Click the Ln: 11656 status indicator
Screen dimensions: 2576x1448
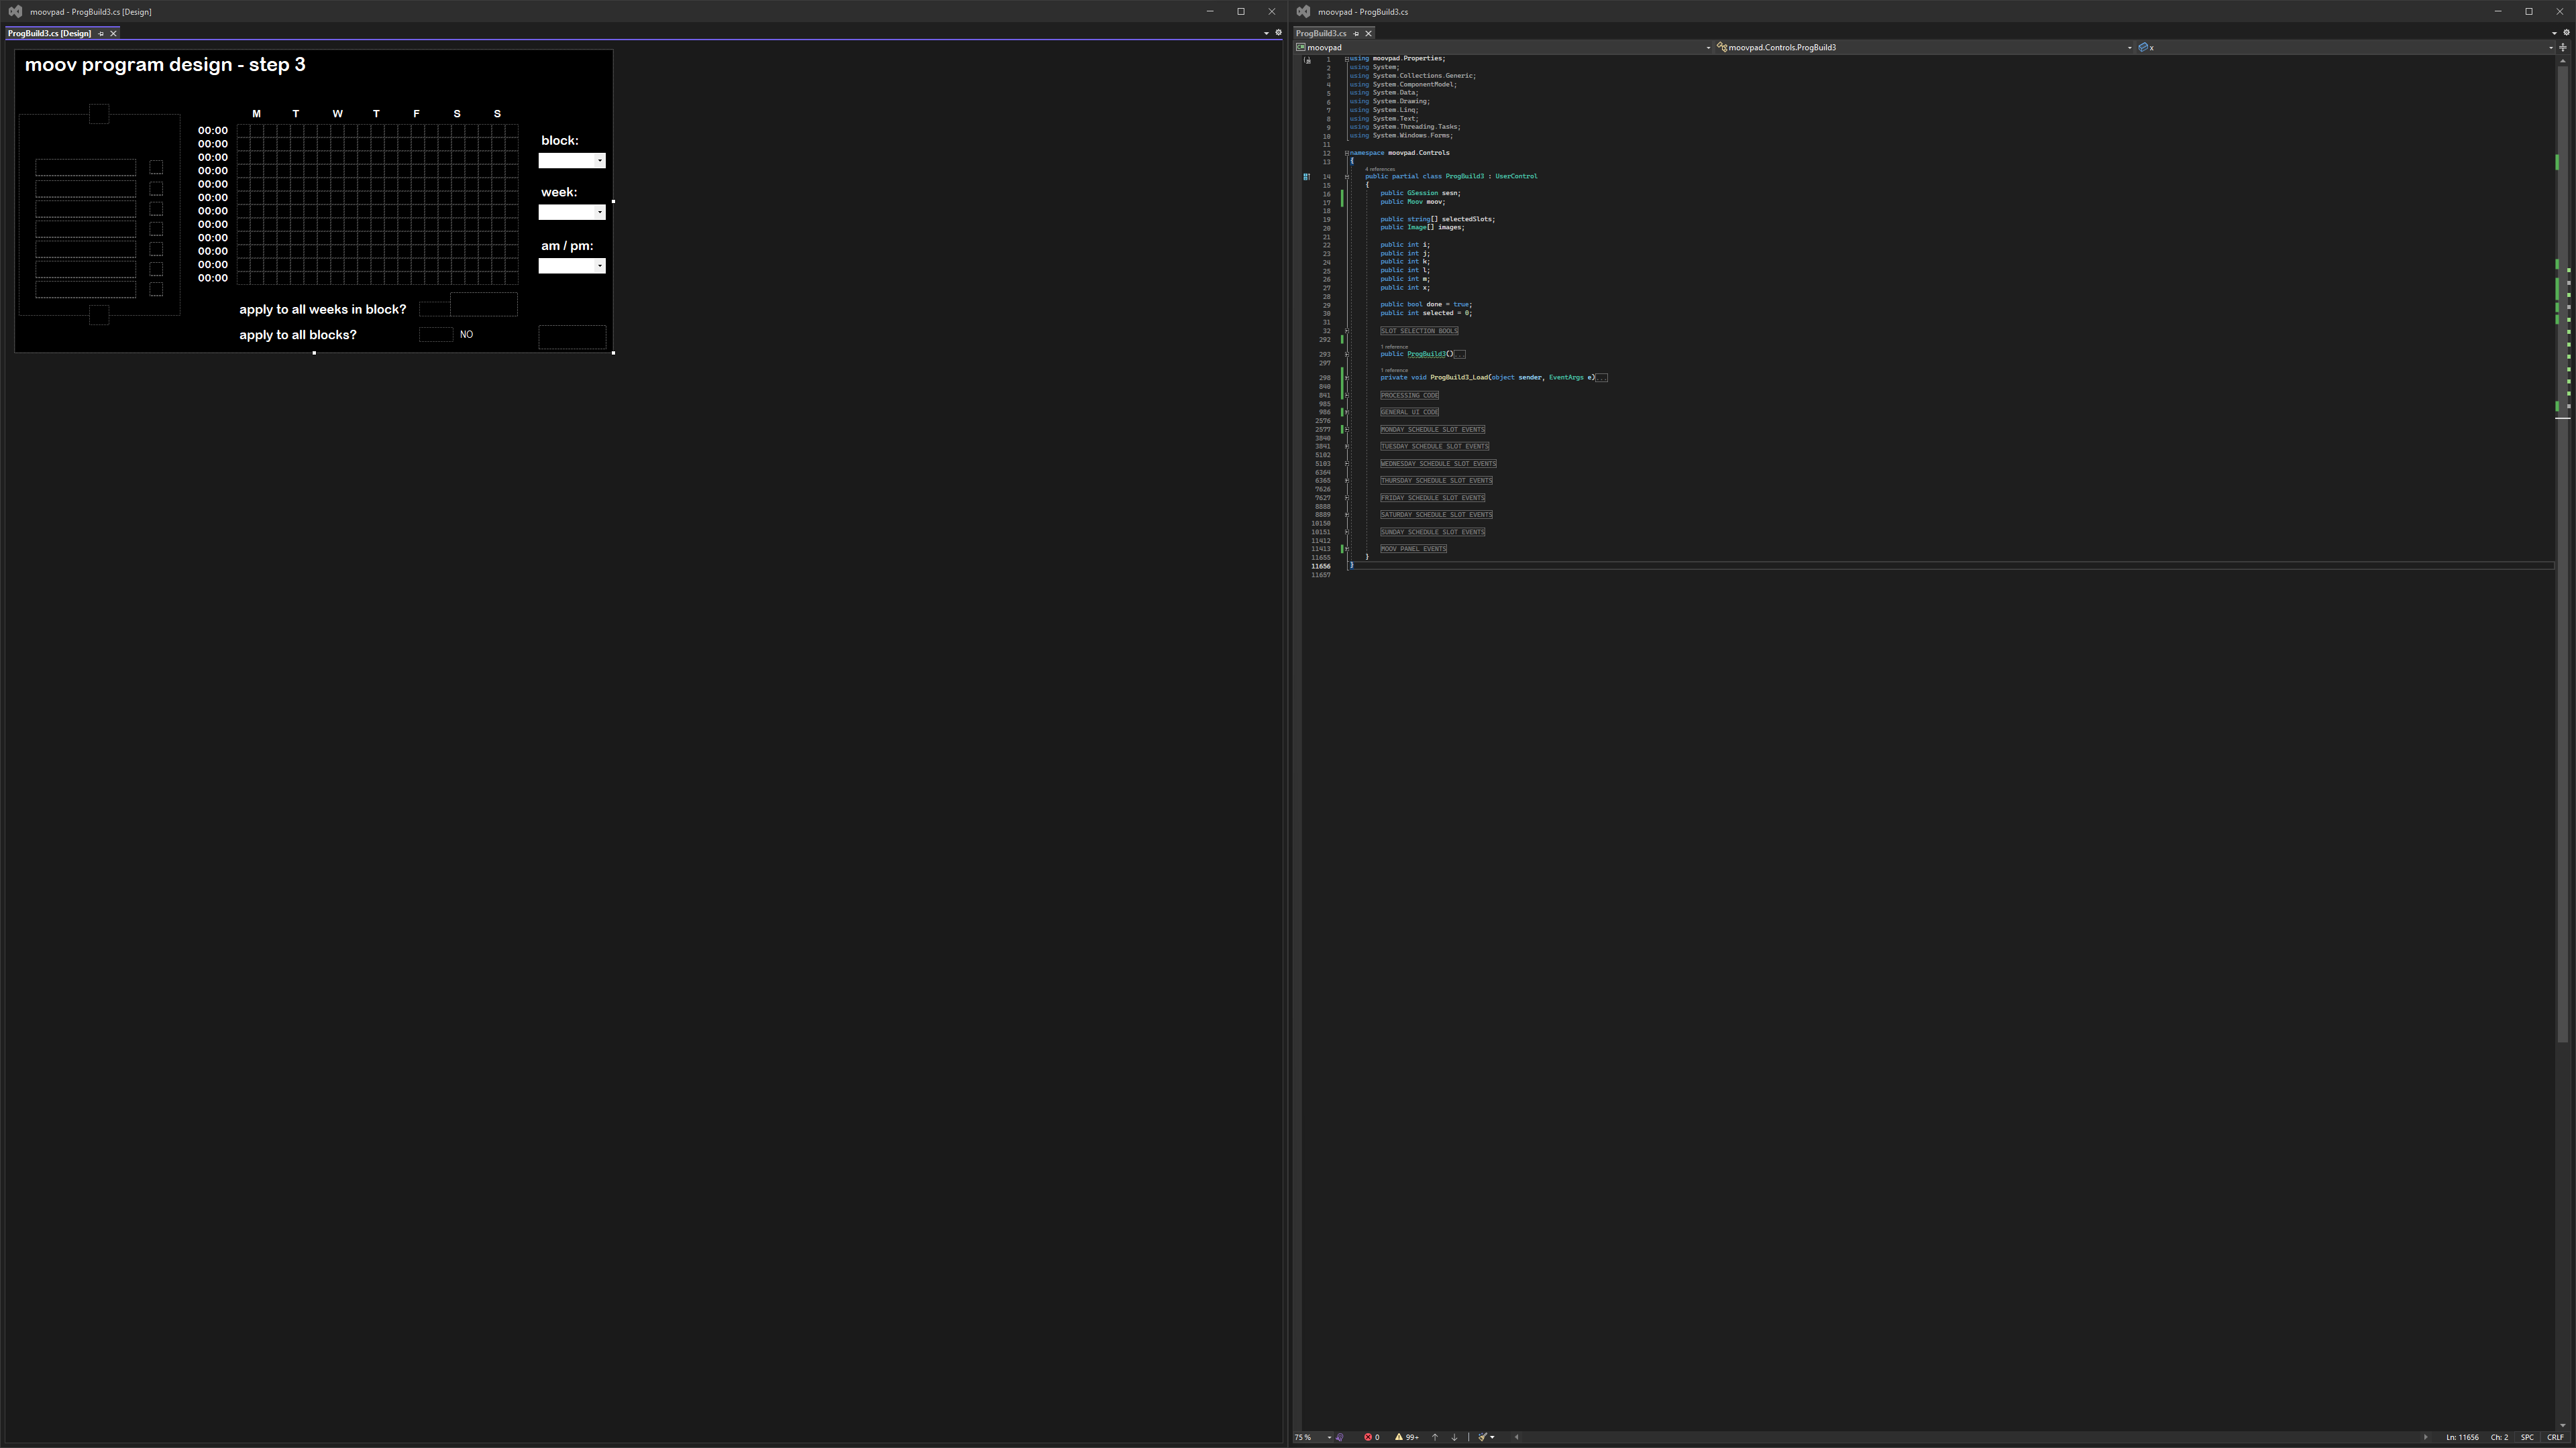[x=2462, y=1437]
